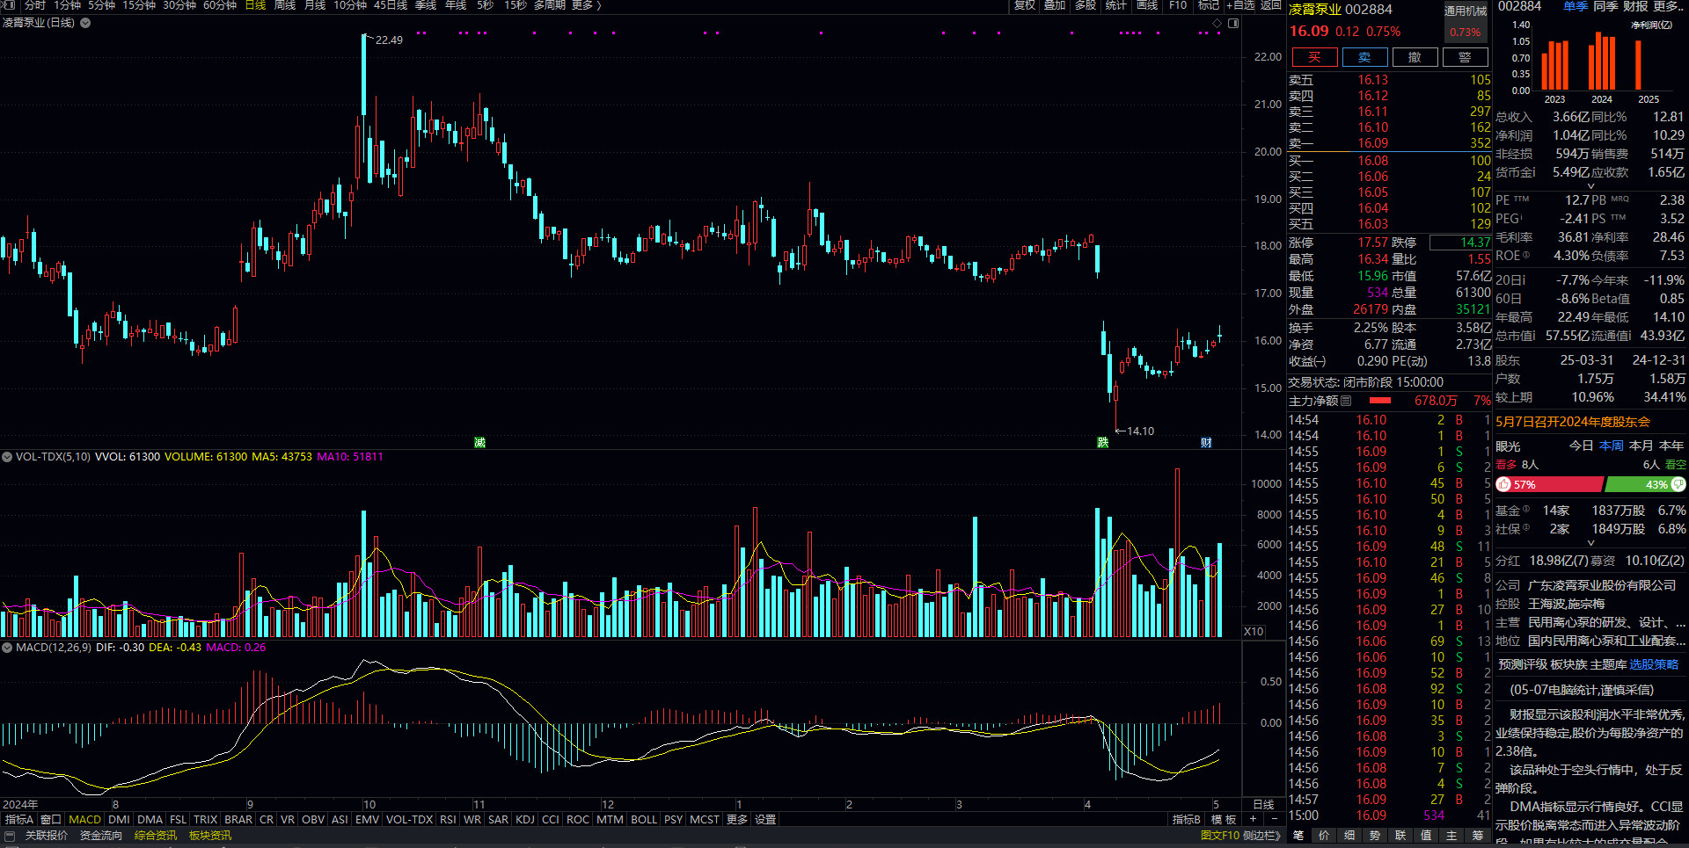
Task: Click the panel toggle icon in the top-left corner
Action: coord(8,5)
